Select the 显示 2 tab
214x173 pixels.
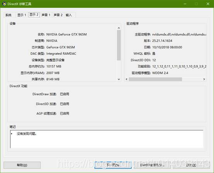pyautogui.click(x=34, y=15)
